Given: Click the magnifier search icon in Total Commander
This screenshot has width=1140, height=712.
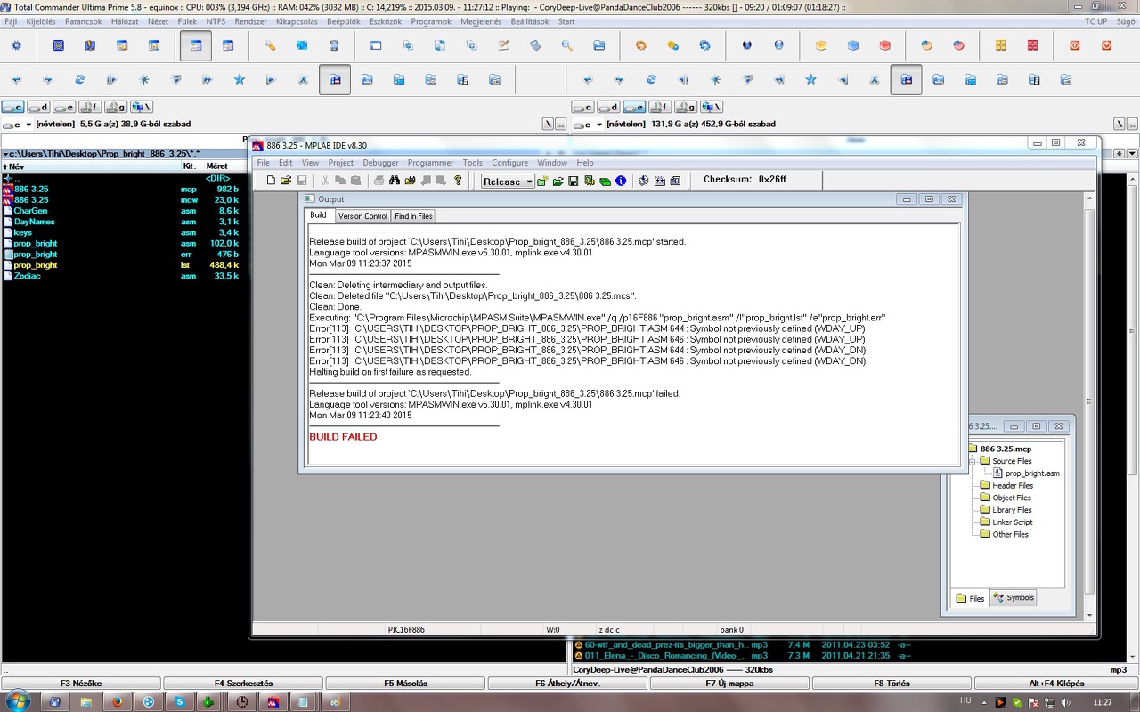Looking at the screenshot, I should point(566,45).
